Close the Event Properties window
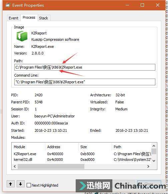 [x=158, y=5]
